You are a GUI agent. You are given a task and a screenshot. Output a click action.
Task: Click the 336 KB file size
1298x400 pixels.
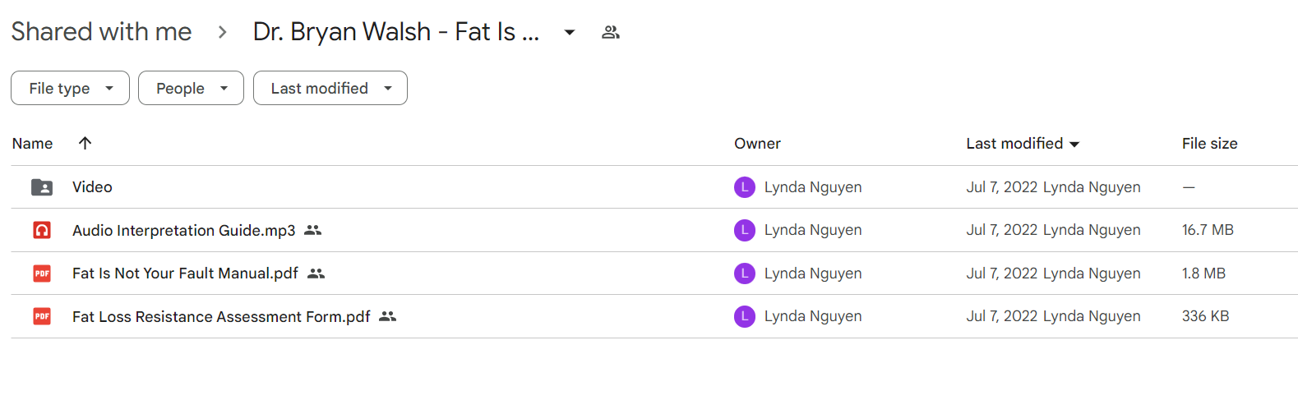[x=1205, y=316]
